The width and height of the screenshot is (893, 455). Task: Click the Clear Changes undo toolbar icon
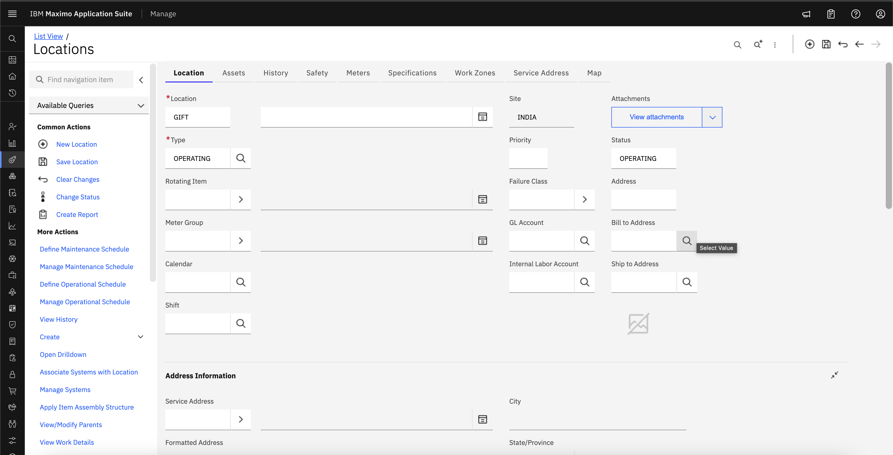click(843, 44)
